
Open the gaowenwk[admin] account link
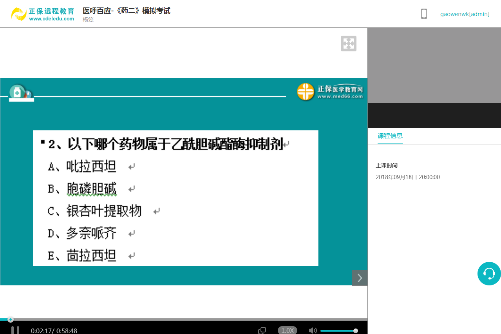(x=465, y=14)
